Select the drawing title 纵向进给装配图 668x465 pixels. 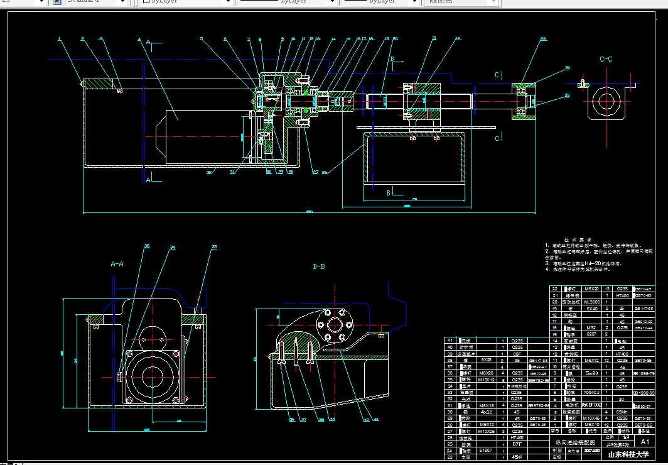coord(575,442)
